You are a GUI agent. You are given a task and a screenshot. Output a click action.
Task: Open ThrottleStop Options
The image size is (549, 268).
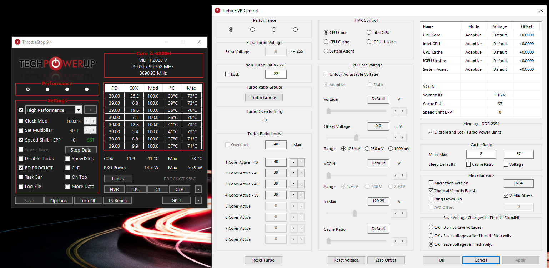[x=59, y=200]
